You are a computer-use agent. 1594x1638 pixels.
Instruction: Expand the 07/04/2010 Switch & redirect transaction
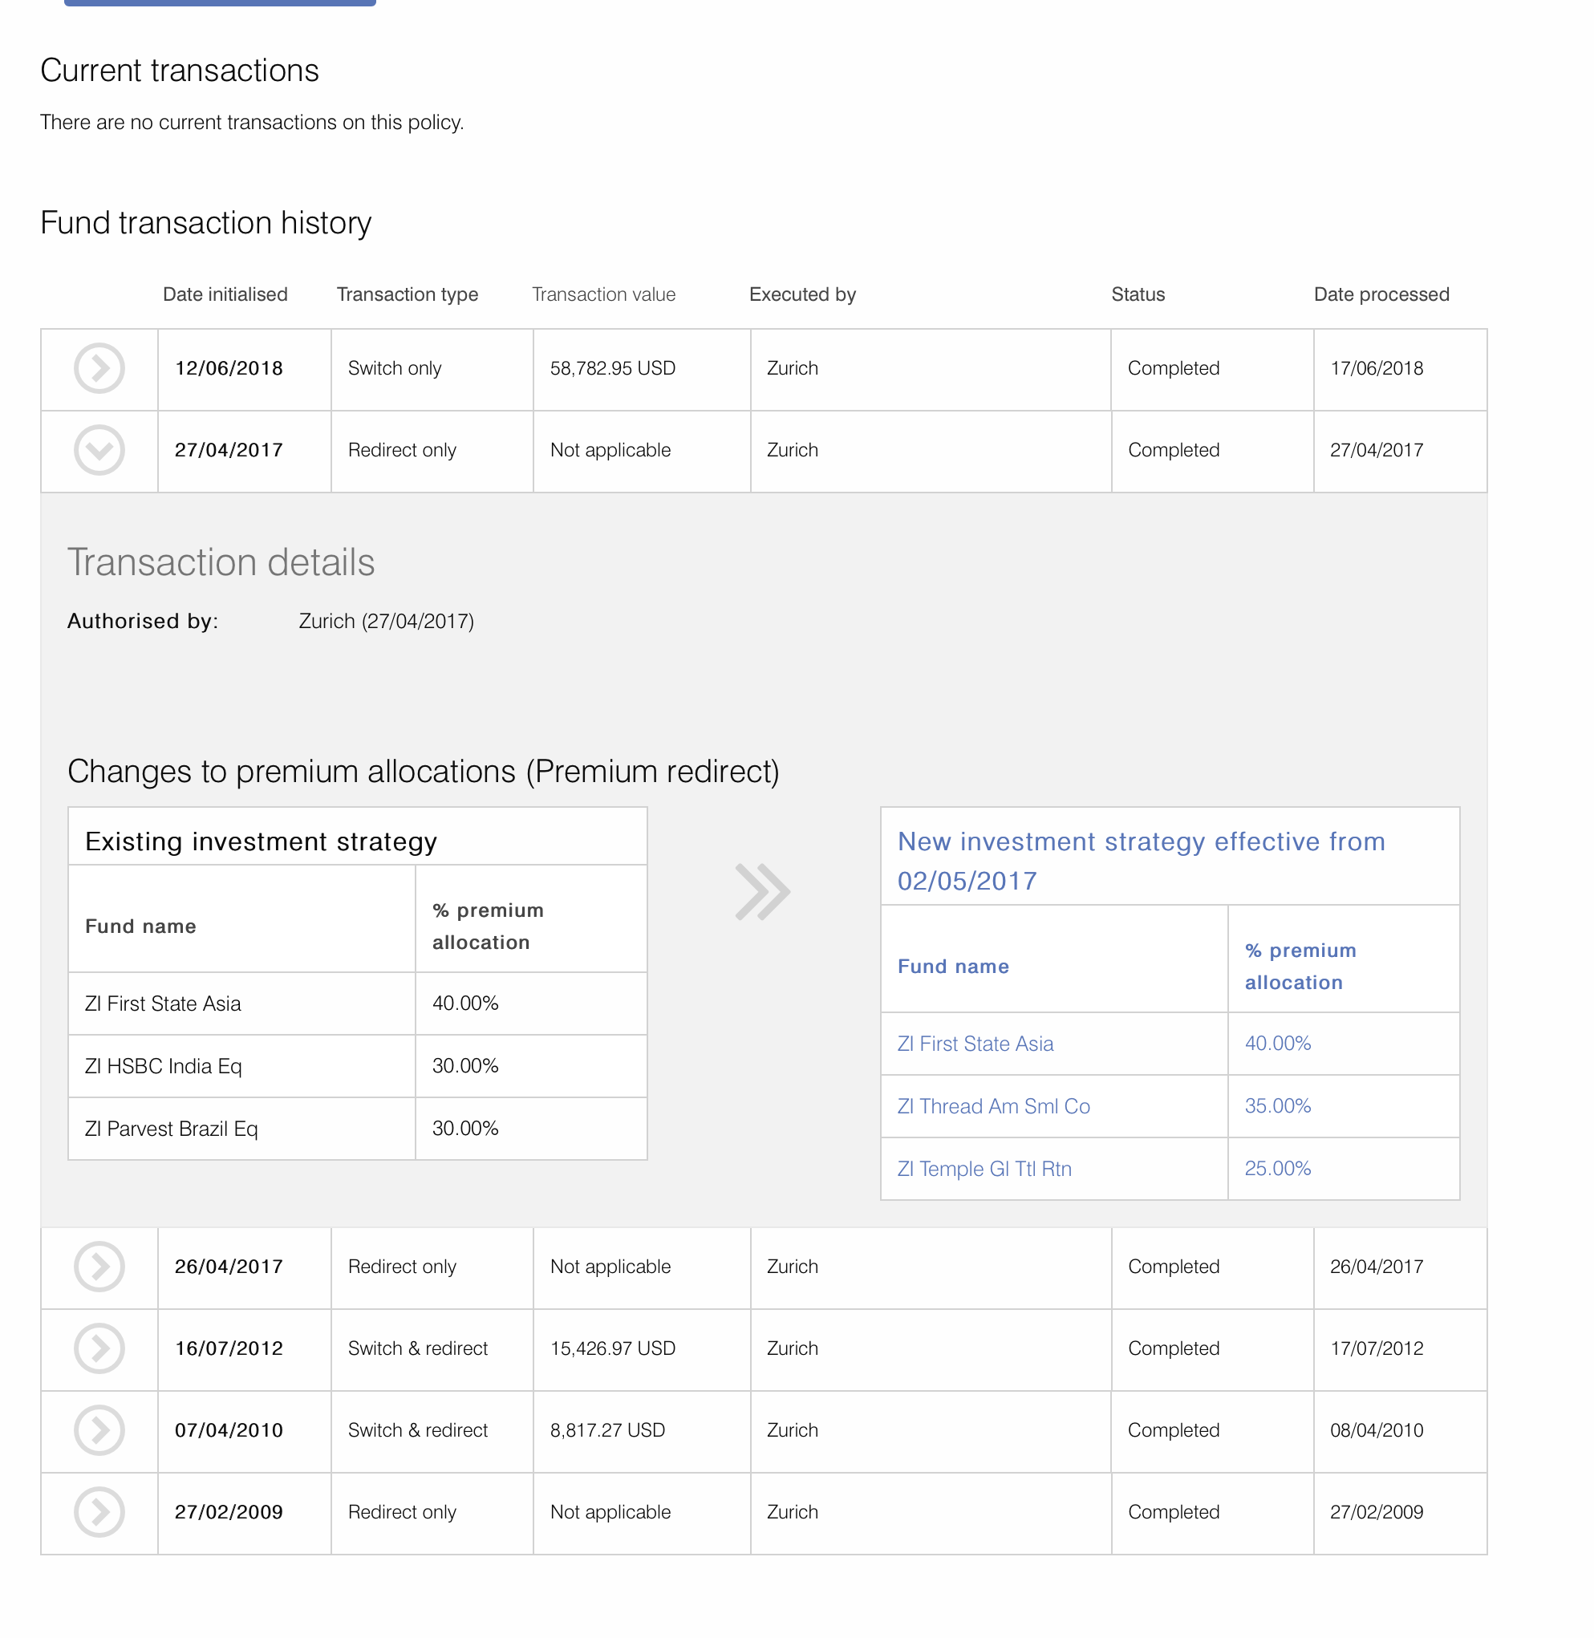[x=99, y=1430]
